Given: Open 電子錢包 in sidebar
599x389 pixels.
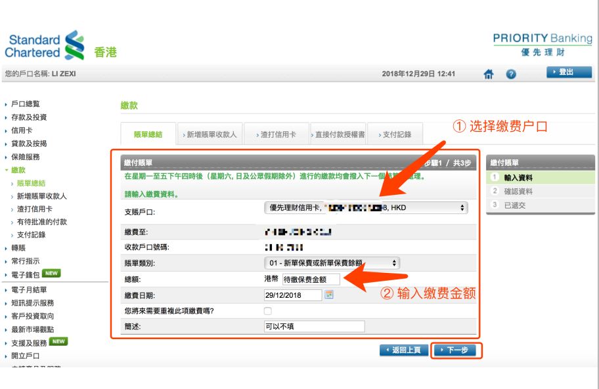Looking at the screenshot, I should (25, 275).
